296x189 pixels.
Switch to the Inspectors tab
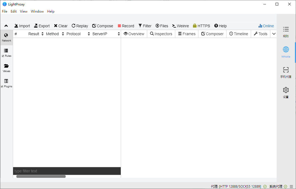[161, 34]
